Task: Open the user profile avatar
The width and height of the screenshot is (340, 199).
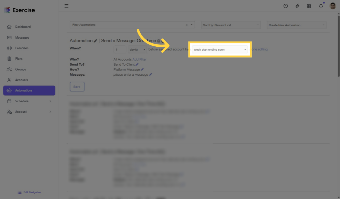Action: point(333,6)
